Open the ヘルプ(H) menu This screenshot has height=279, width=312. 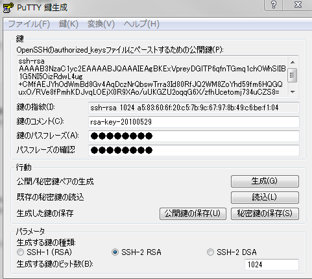pos(141,24)
